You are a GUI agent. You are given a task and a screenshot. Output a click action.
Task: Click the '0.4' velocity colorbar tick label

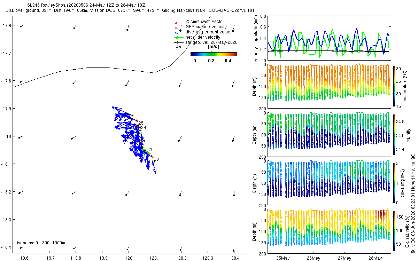click(x=228, y=61)
